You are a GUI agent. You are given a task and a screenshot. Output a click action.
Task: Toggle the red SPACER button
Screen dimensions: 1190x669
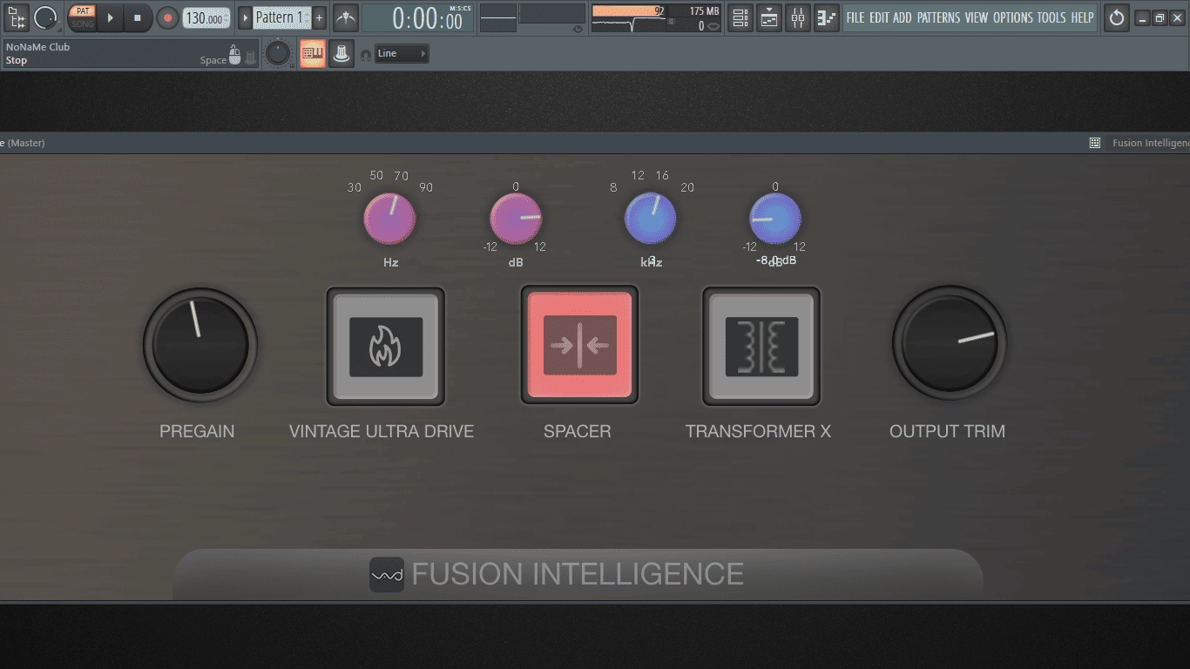[x=579, y=345]
